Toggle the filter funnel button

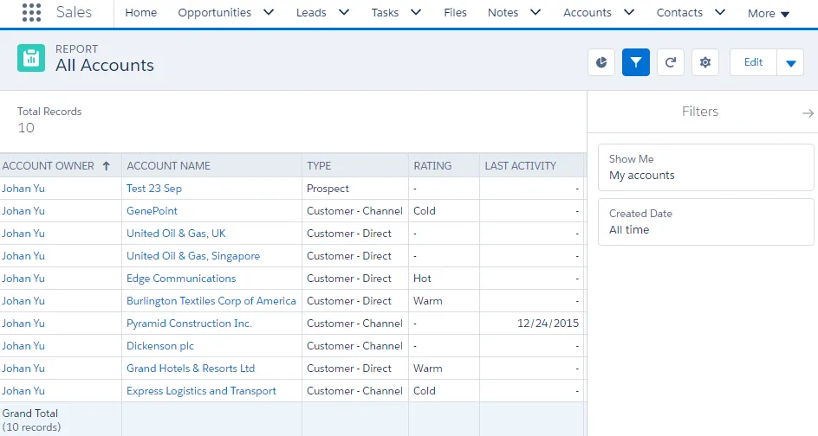pos(636,62)
